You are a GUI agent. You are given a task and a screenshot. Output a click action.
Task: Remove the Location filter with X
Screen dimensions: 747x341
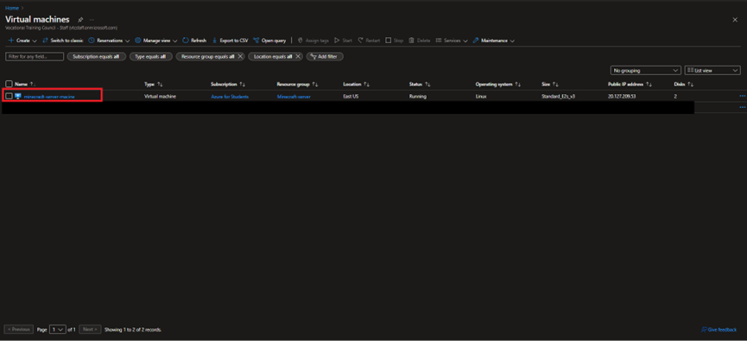[x=298, y=57]
